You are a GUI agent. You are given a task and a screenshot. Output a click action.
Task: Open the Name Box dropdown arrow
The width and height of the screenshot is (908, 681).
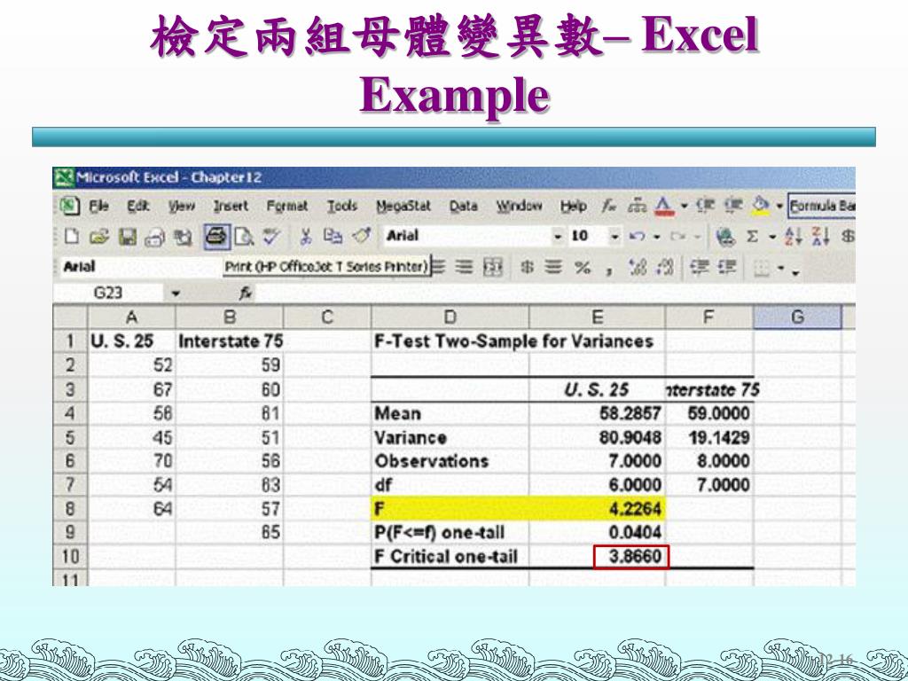pyautogui.click(x=176, y=294)
